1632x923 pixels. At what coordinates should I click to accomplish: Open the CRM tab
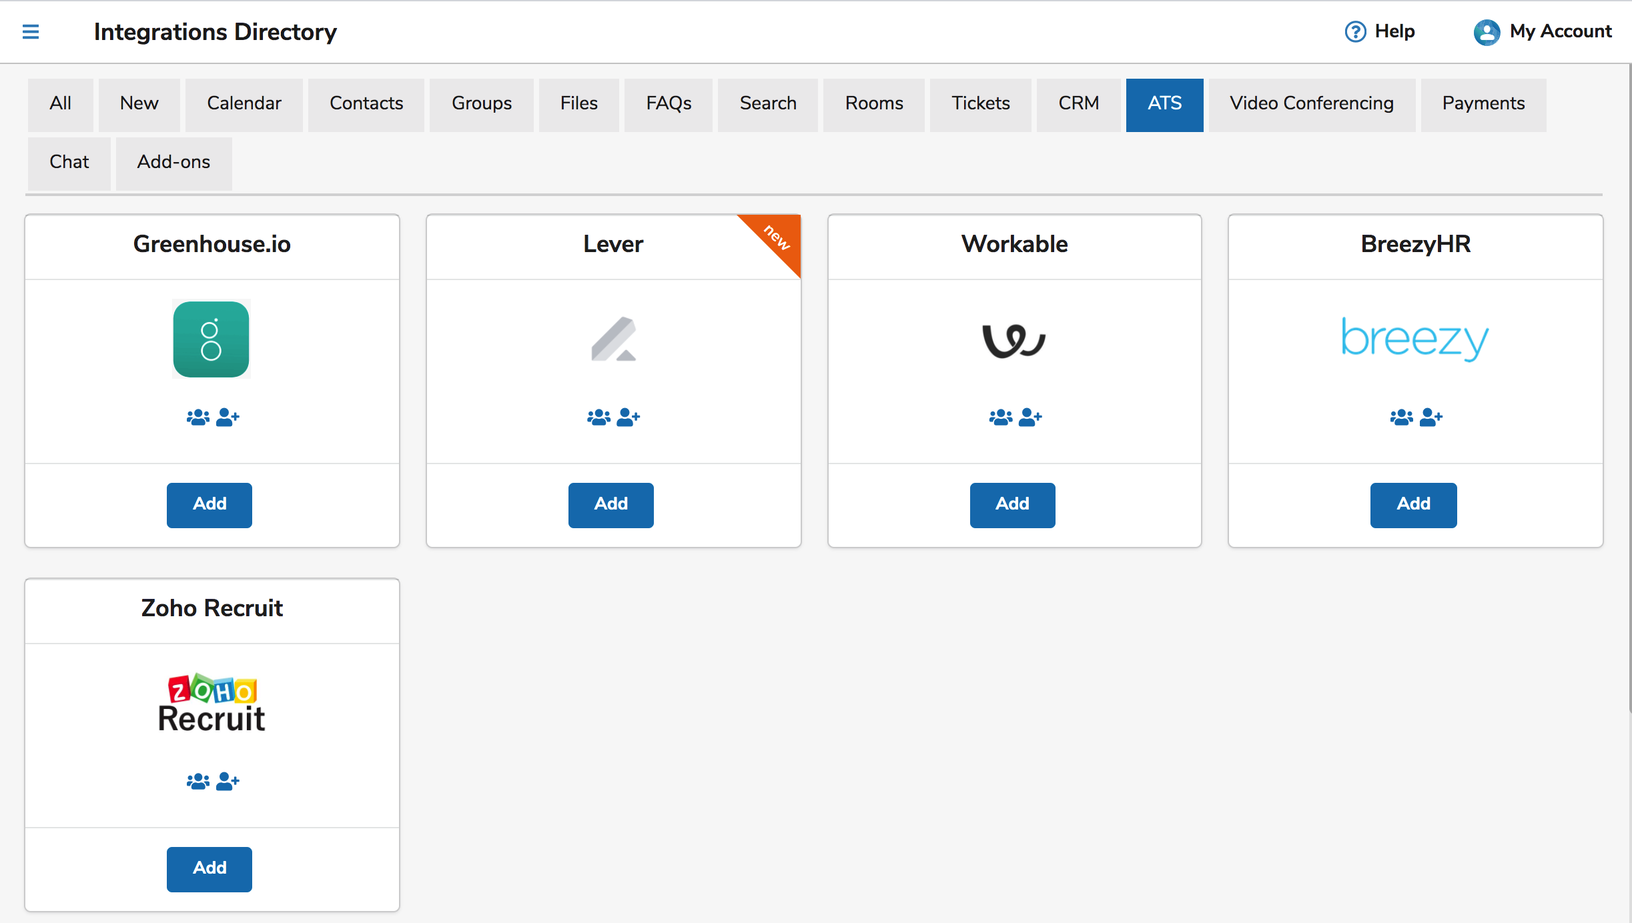click(x=1079, y=104)
